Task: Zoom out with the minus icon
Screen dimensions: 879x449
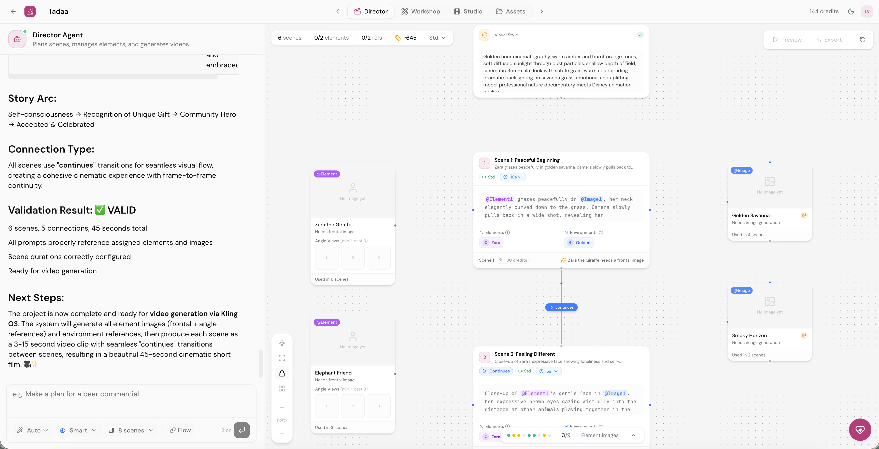Action: 282,433
